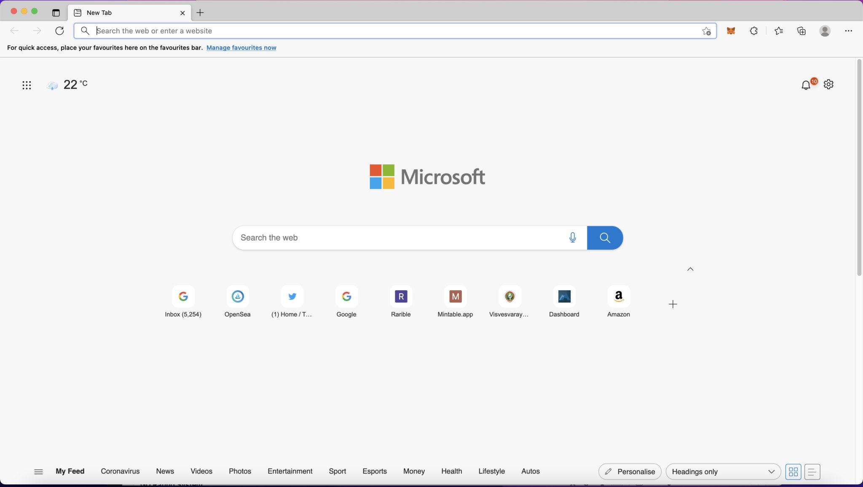Open the Collections icon in the toolbar

coord(801,30)
